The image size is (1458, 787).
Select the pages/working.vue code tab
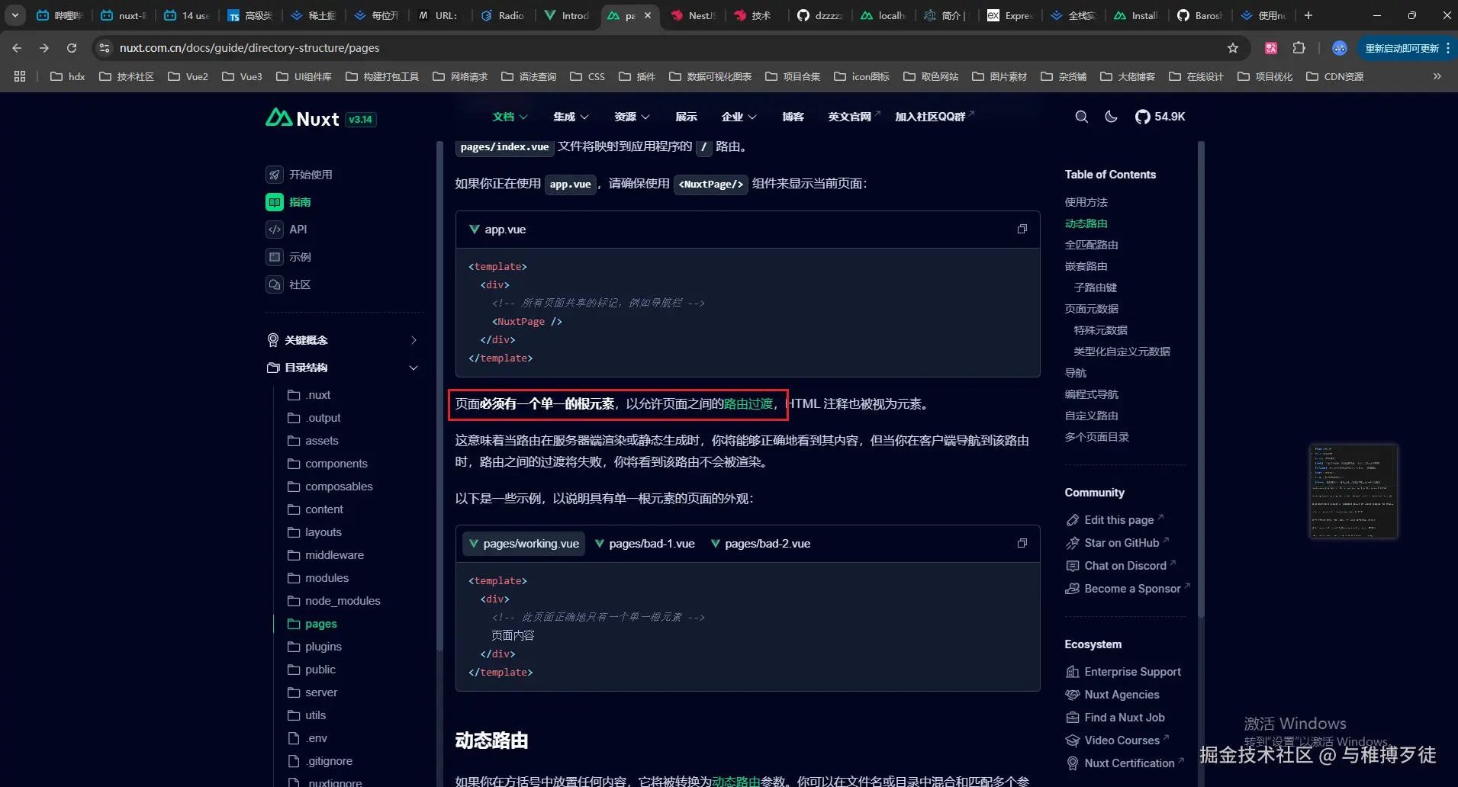pos(523,544)
